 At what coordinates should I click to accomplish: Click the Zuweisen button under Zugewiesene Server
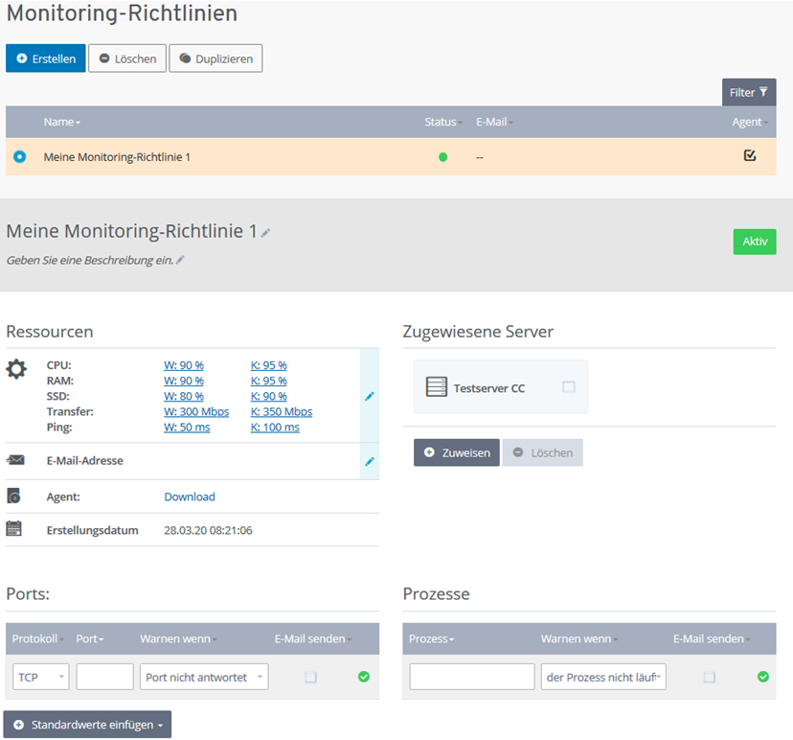click(457, 451)
